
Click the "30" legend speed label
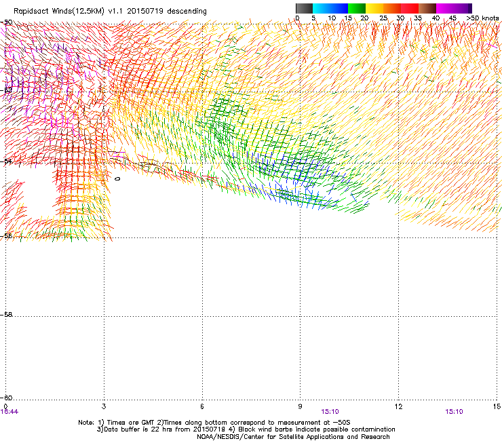pos(400,18)
